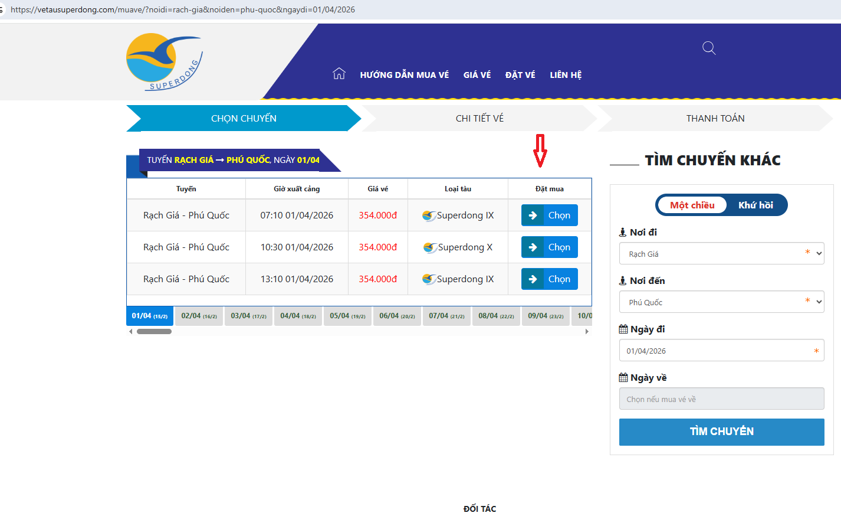Click Superdong X ship icon in 10:30 row
The image size is (841, 526).
click(x=431, y=247)
